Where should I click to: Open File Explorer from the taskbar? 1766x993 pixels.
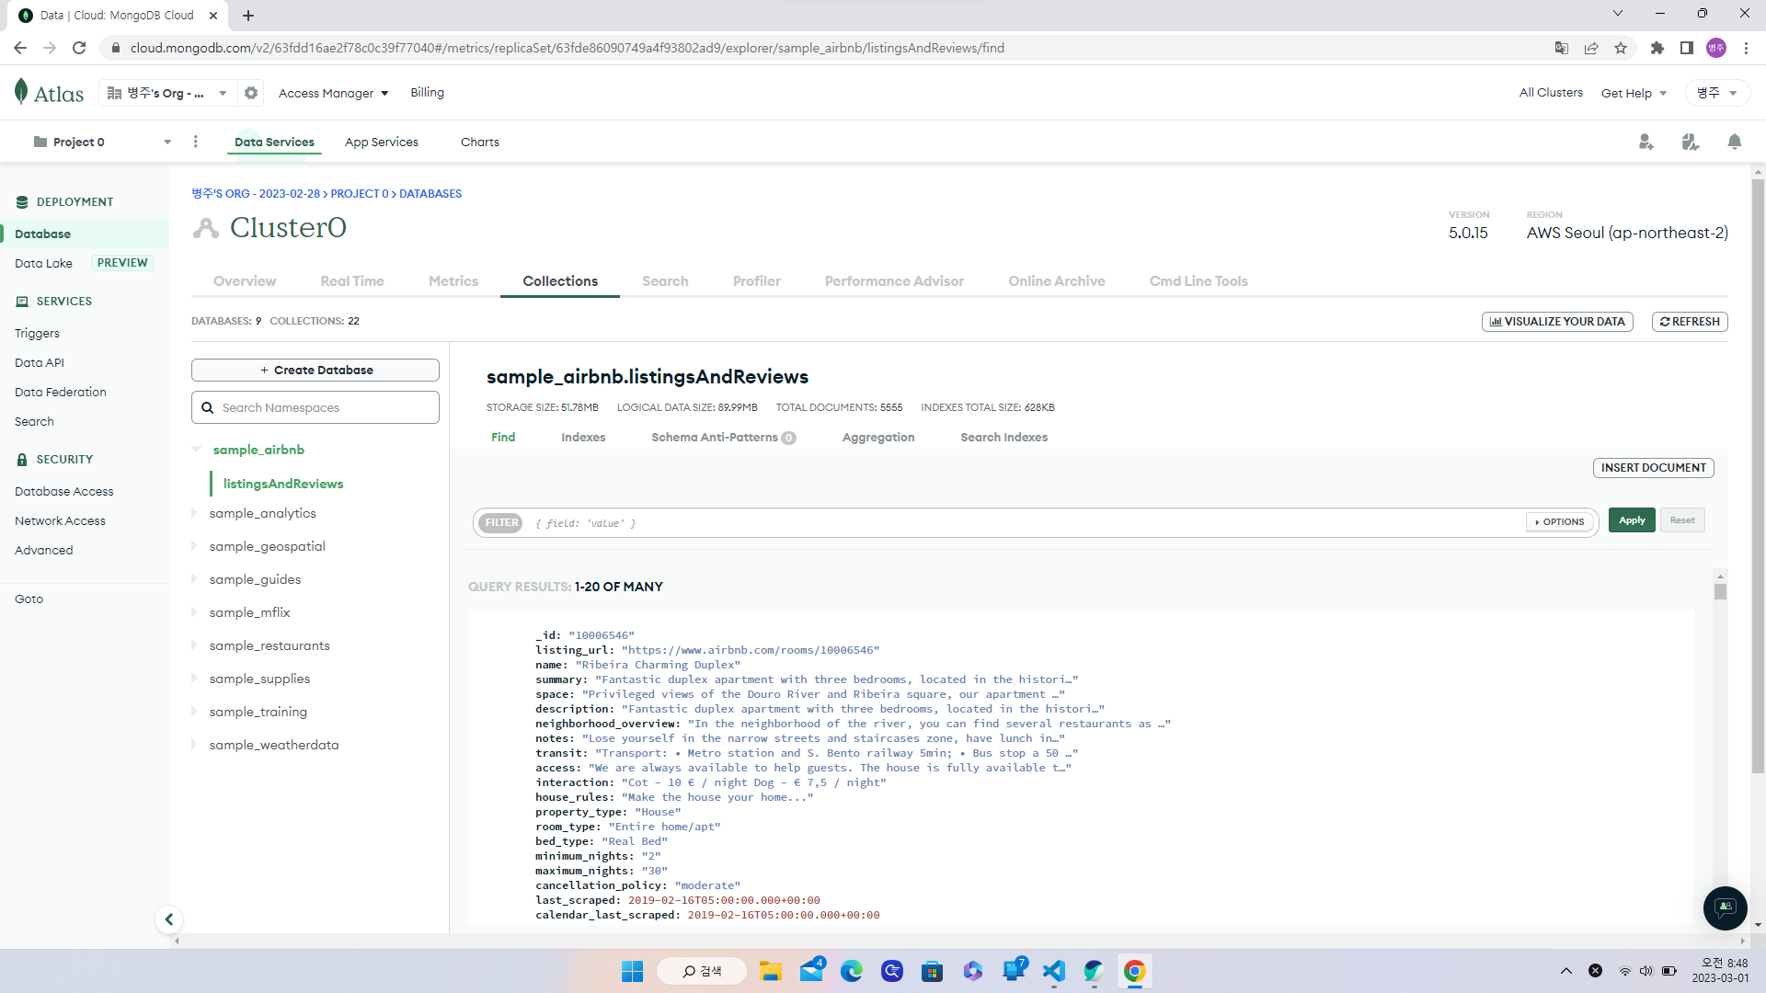[771, 971]
